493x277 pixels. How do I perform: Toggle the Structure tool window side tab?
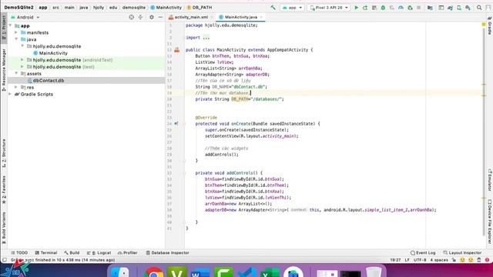click(4, 153)
